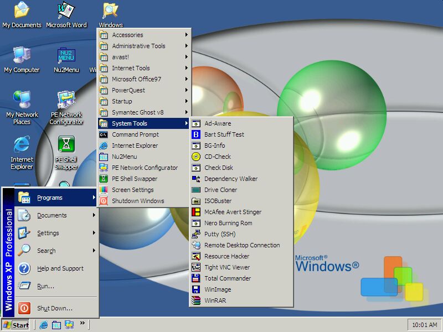443x332 pixels.
Task: Show more quick launch items chevron
Action: (x=82, y=323)
